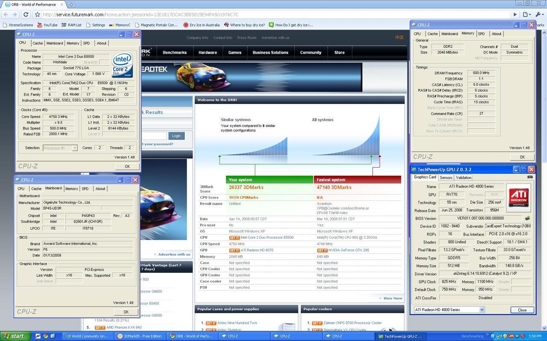Viewport: 547px width, 341px height.
Task: Open a new browser tab with plus
Action: [x=71, y=4]
